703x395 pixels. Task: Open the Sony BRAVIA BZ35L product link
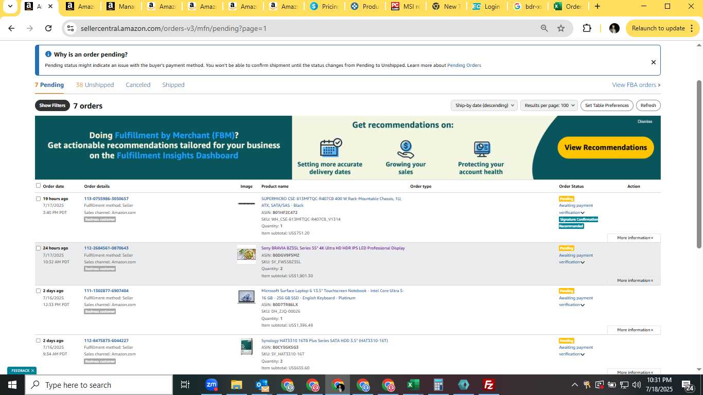(333, 248)
